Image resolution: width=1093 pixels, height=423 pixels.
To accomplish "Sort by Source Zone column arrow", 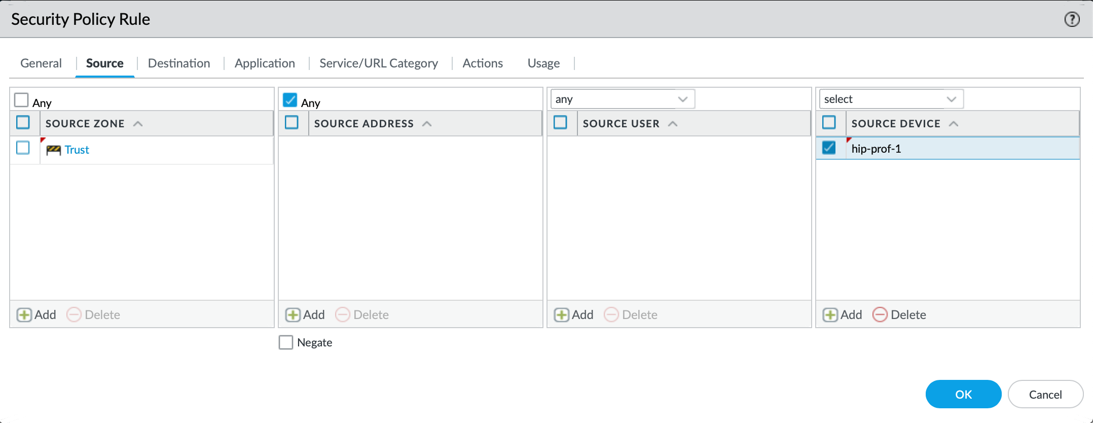I will tap(138, 124).
